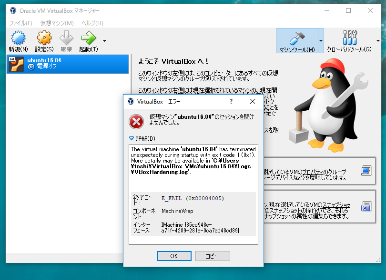This screenshot has height=280, width=386.
Task: Start the VM with 起動(T) green arrow
Action: [x=89, y=38]
